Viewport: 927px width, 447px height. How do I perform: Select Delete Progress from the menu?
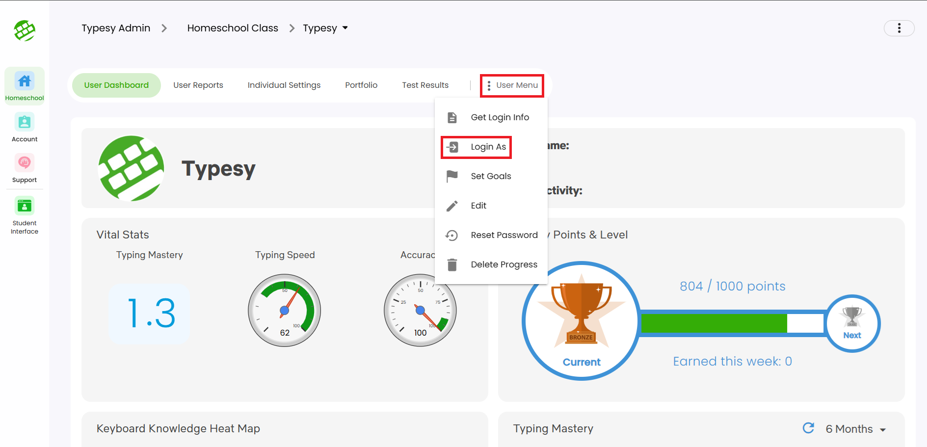491,264
